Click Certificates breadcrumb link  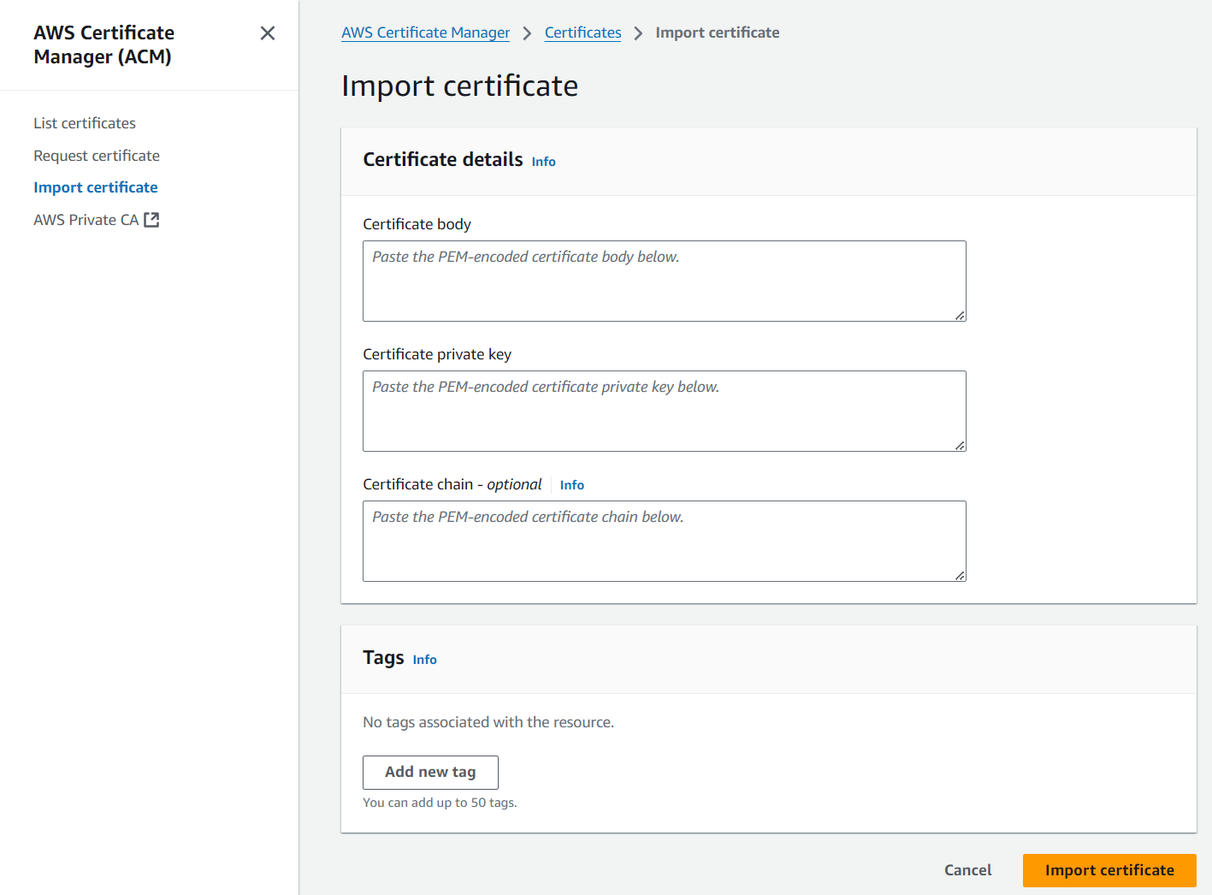click(x=582, y=33)
